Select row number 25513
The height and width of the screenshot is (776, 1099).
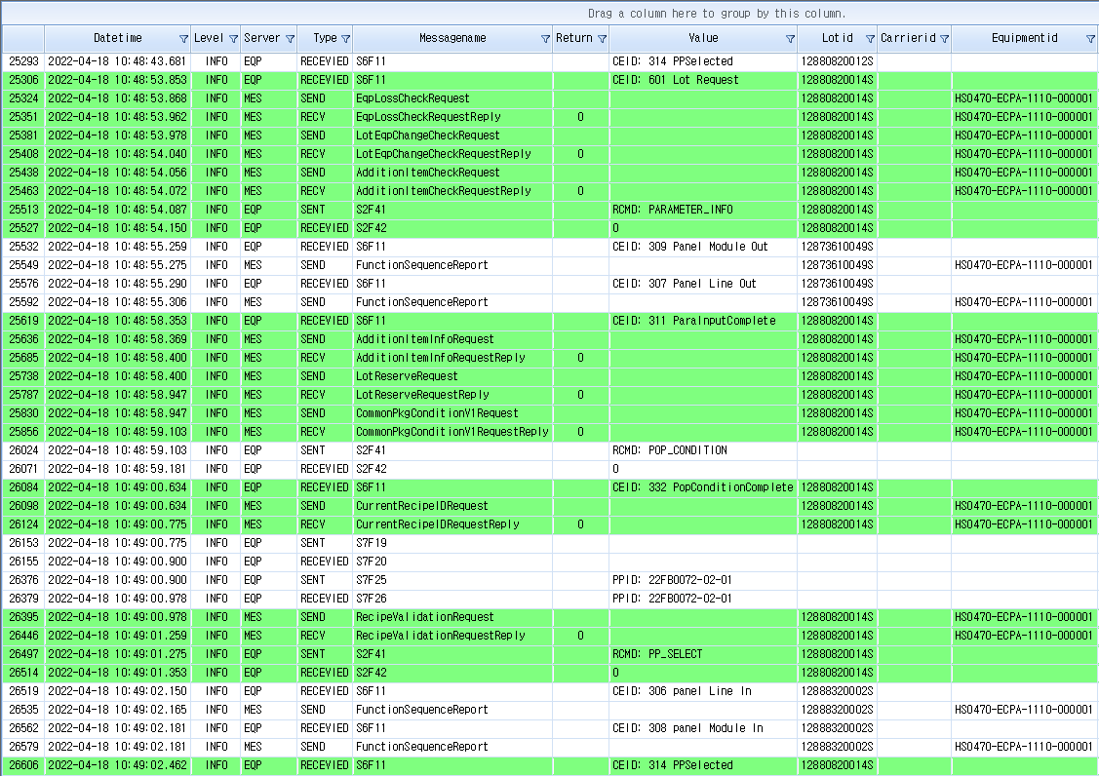coord(23,210)
